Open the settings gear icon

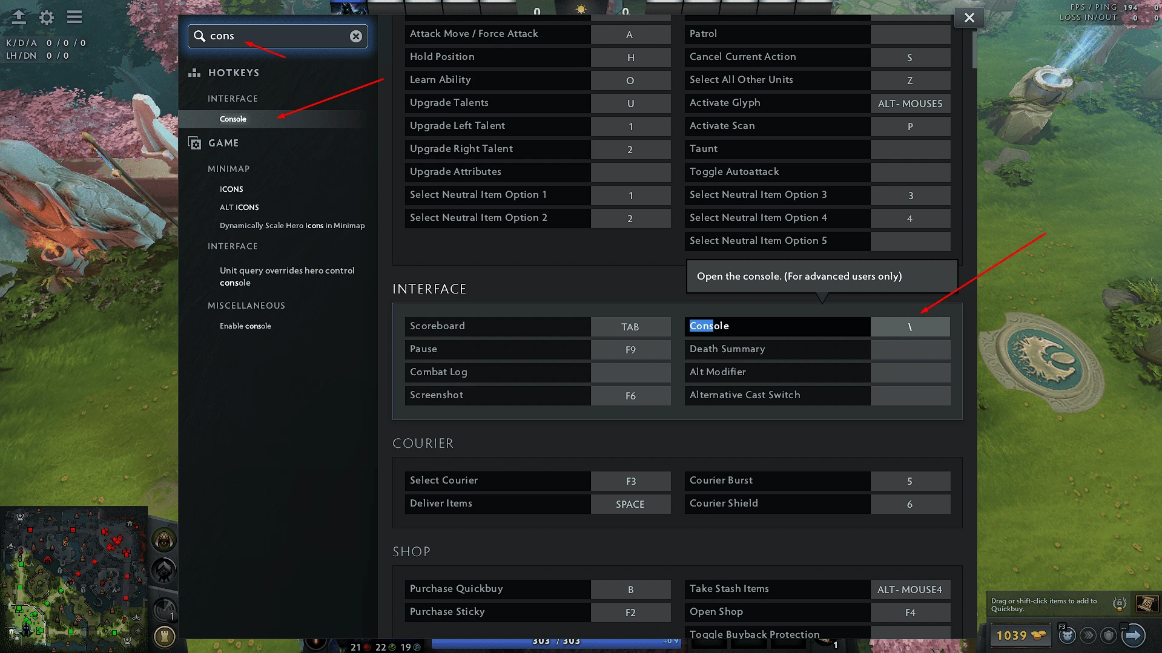tap(47, 17)
